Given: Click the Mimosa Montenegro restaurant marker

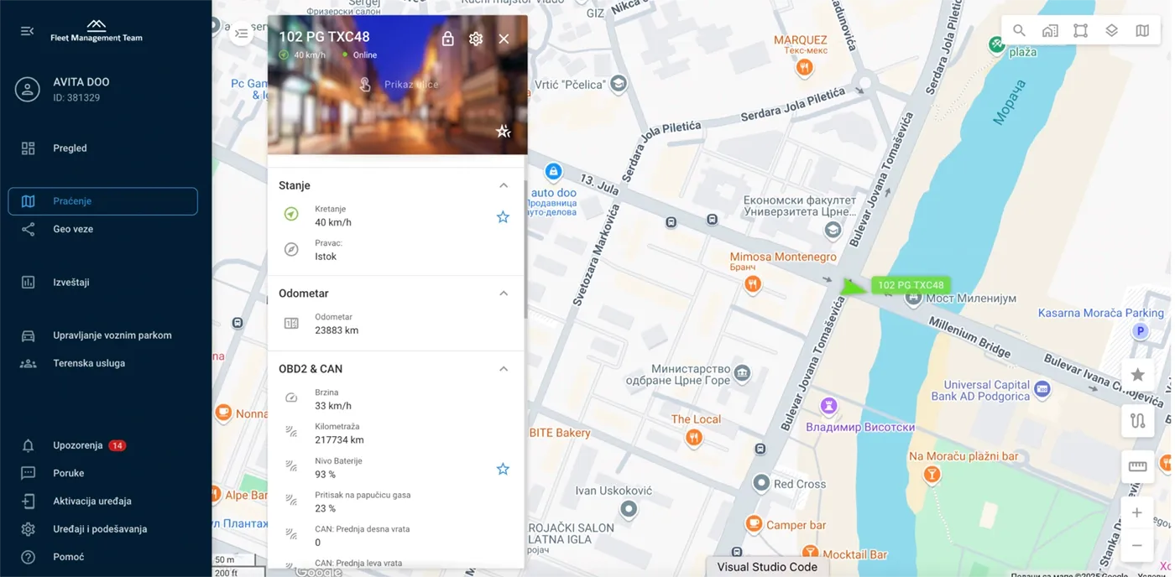Looking at the screenshot, I should coord(753,284).
